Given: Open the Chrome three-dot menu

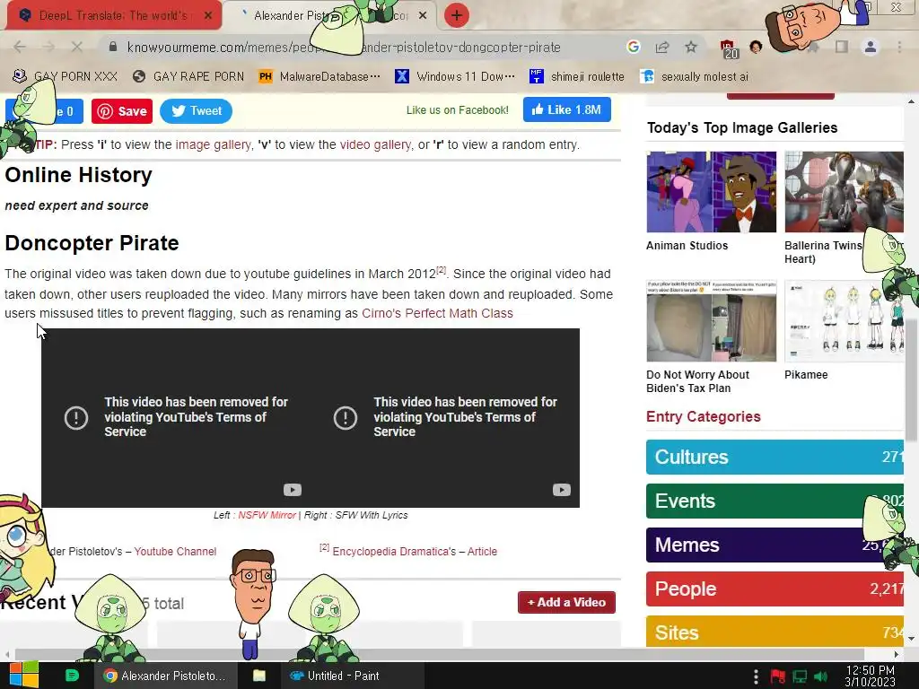Looking at the screenshot, I should click(x=899, y=47).
